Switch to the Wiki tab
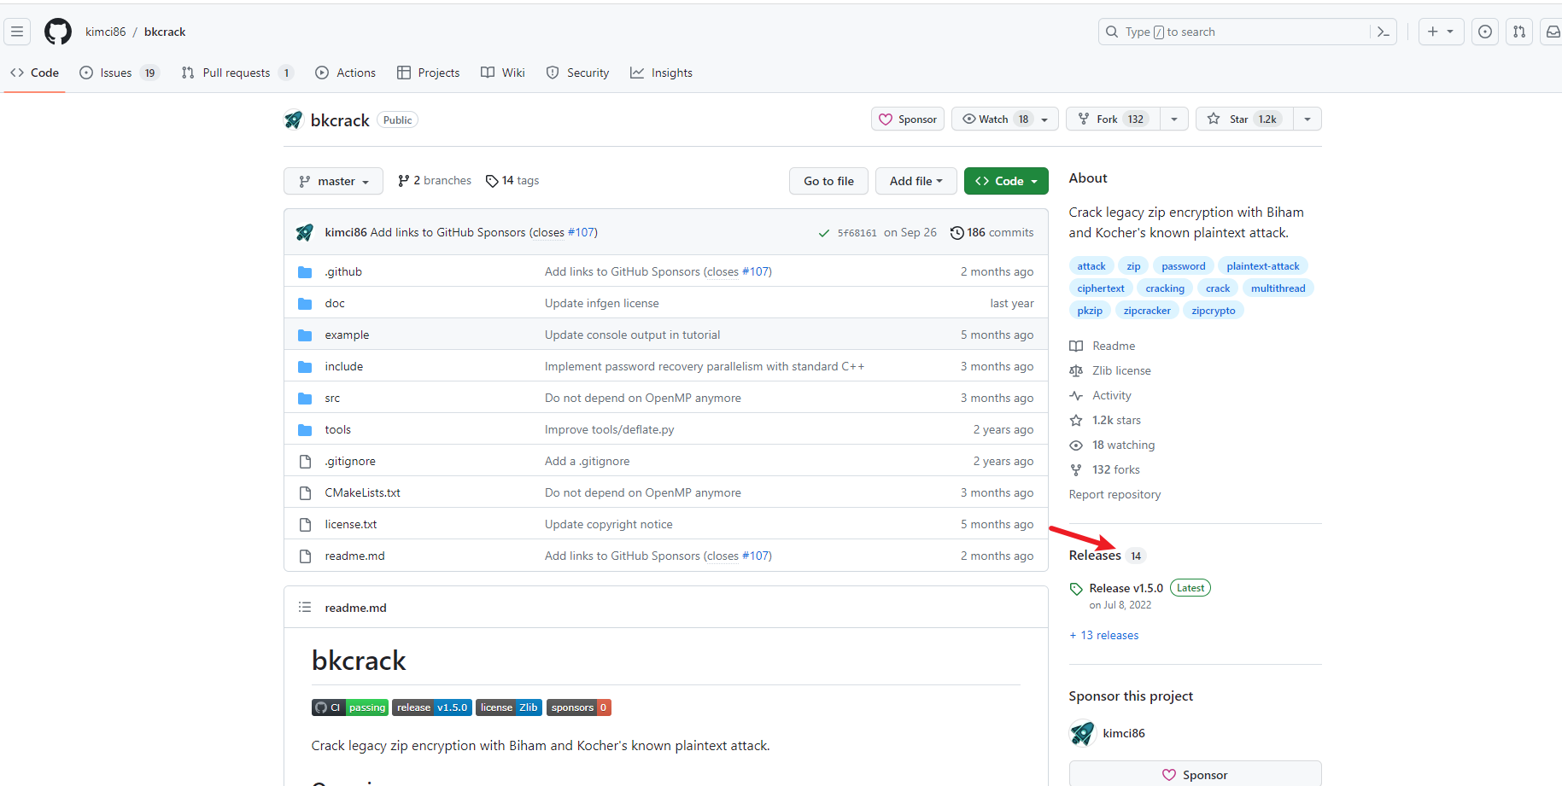The height and width of the screenshot is (786, 1562). 503,73
